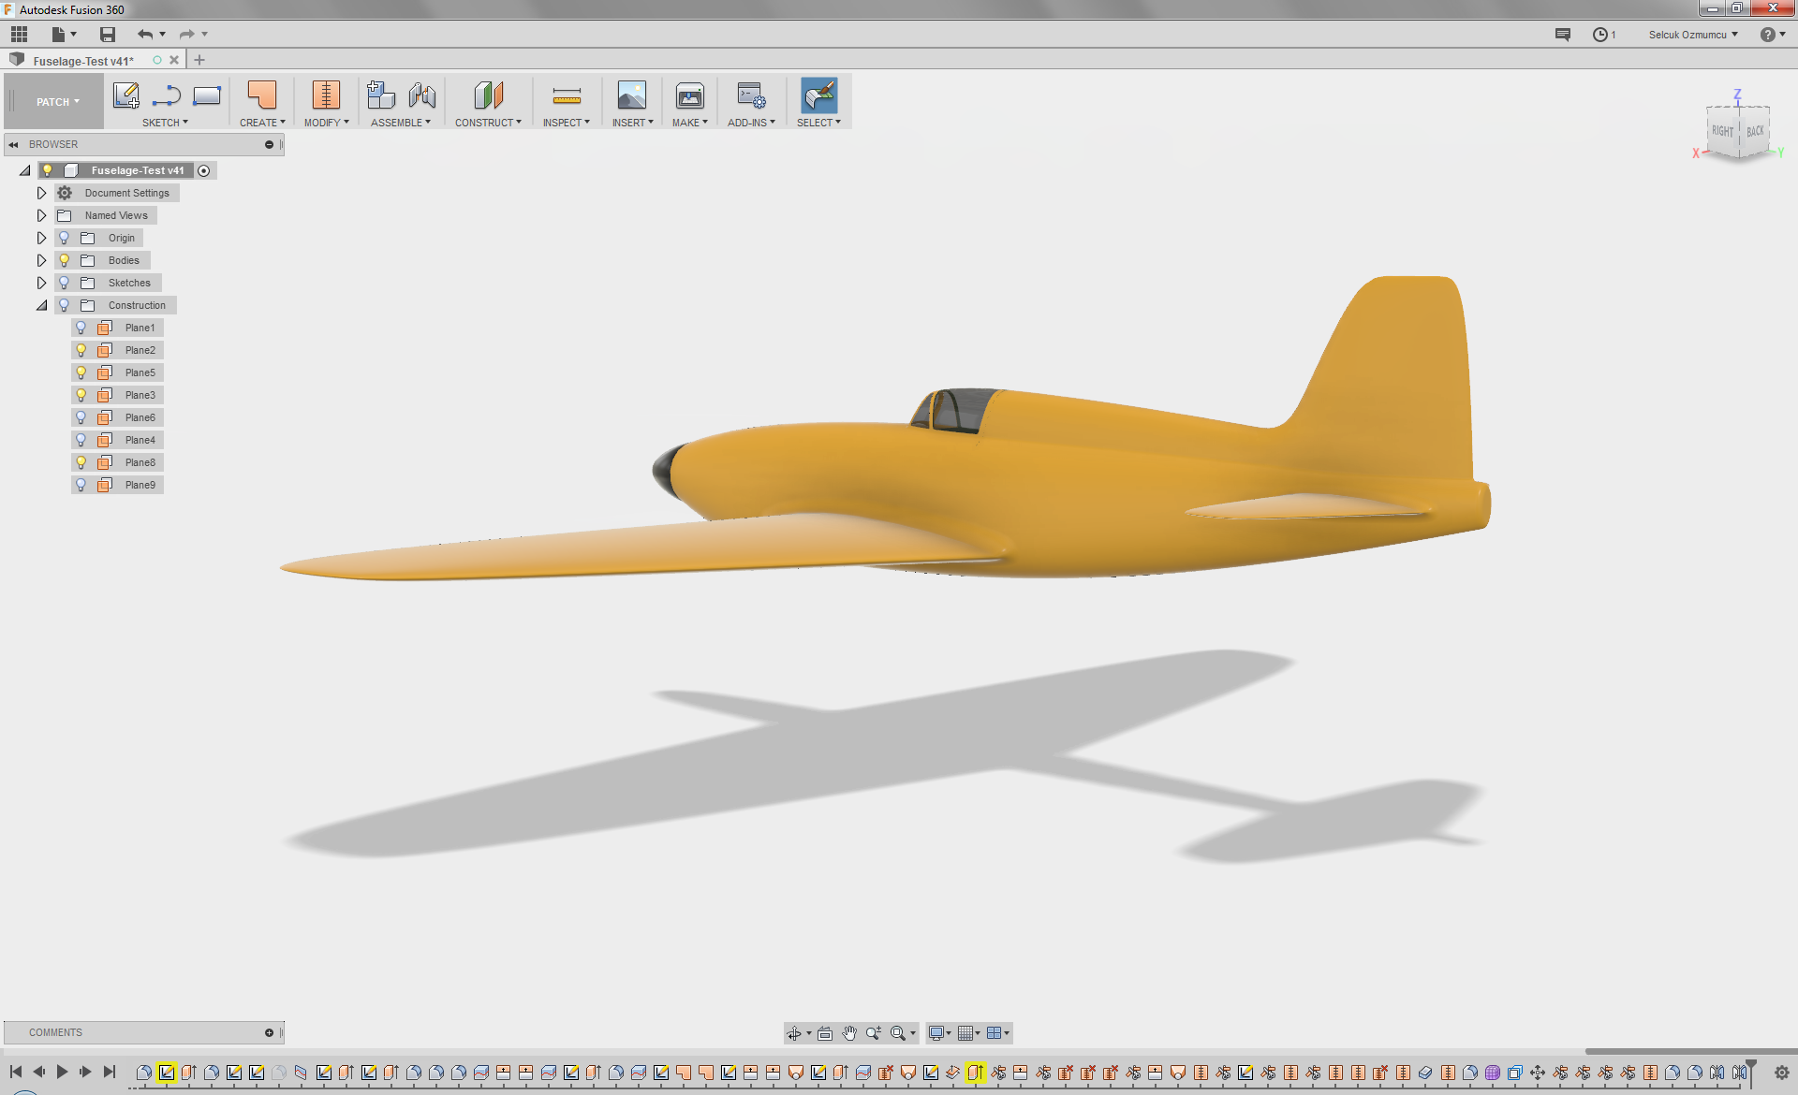Switch to the Fuselage-Test v41 tab

pos(83,61)
